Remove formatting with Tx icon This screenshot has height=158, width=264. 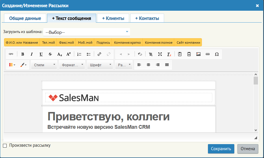[x=169, y=54]
